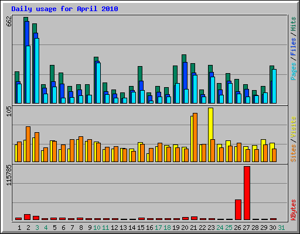Click day 30 on the x-axis

(x=272, y=228)
